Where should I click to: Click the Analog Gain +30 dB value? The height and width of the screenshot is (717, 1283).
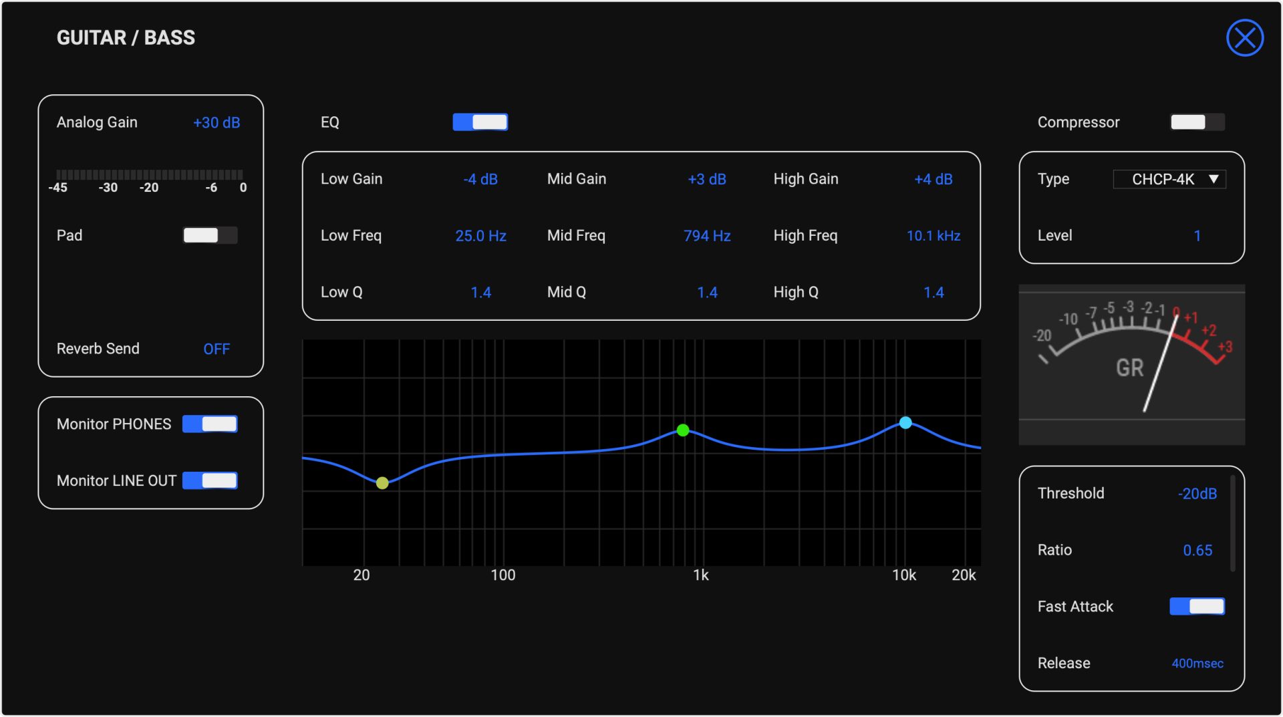pyautogui.click(x=217, y=123)
